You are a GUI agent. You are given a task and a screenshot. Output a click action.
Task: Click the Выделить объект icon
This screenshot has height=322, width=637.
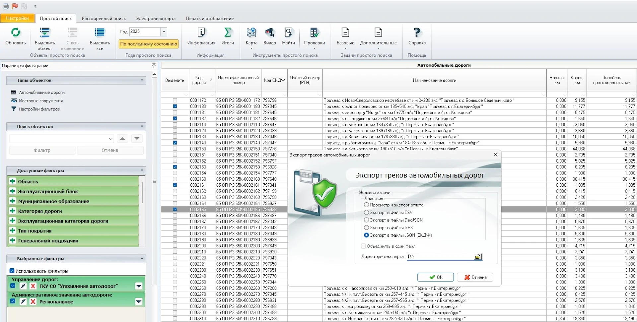point(45,32)
